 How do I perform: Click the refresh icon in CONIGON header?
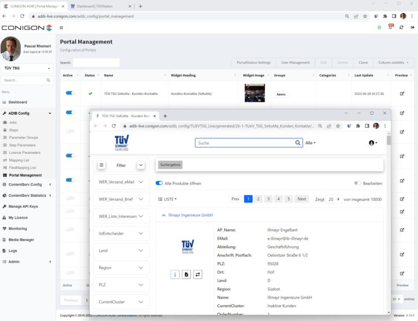(x=401, y=27)
